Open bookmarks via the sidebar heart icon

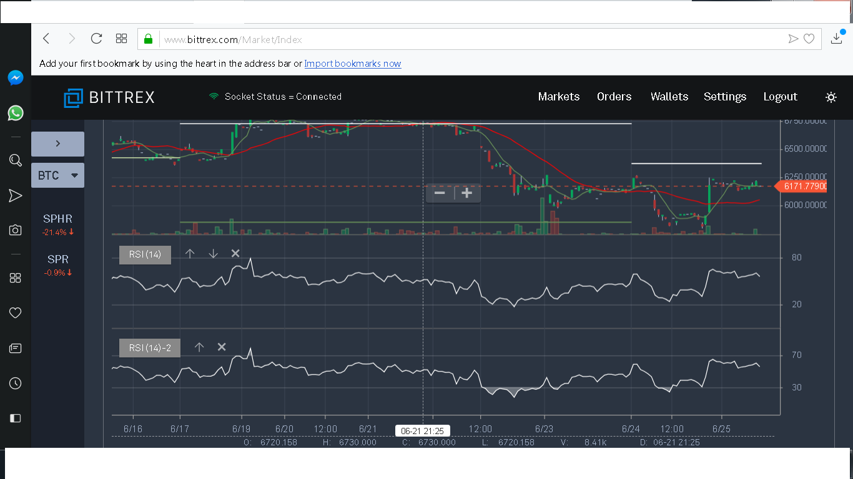coord(16,312)
